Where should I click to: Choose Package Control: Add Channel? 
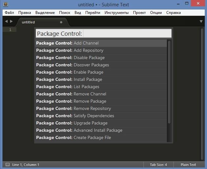tap(101, 43)
